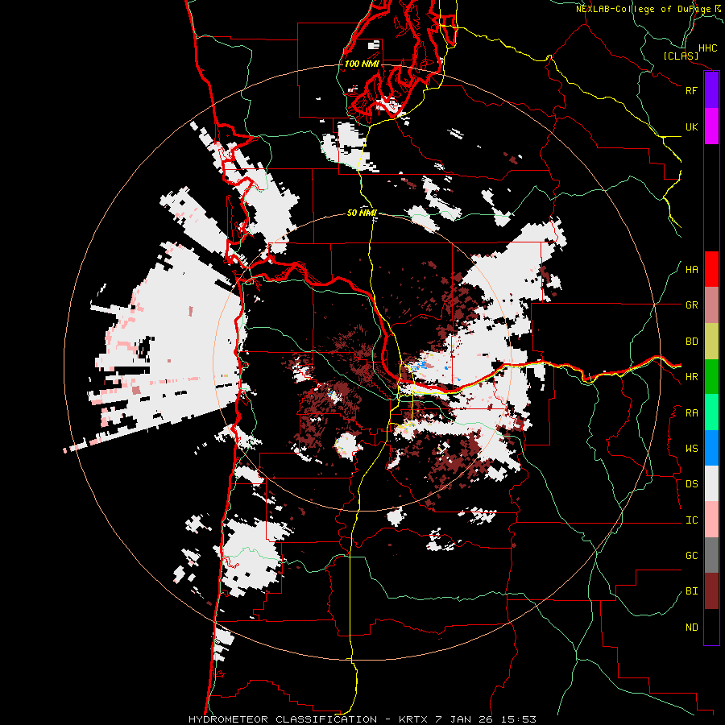Select the BI dark red swatch

[711, 591]
